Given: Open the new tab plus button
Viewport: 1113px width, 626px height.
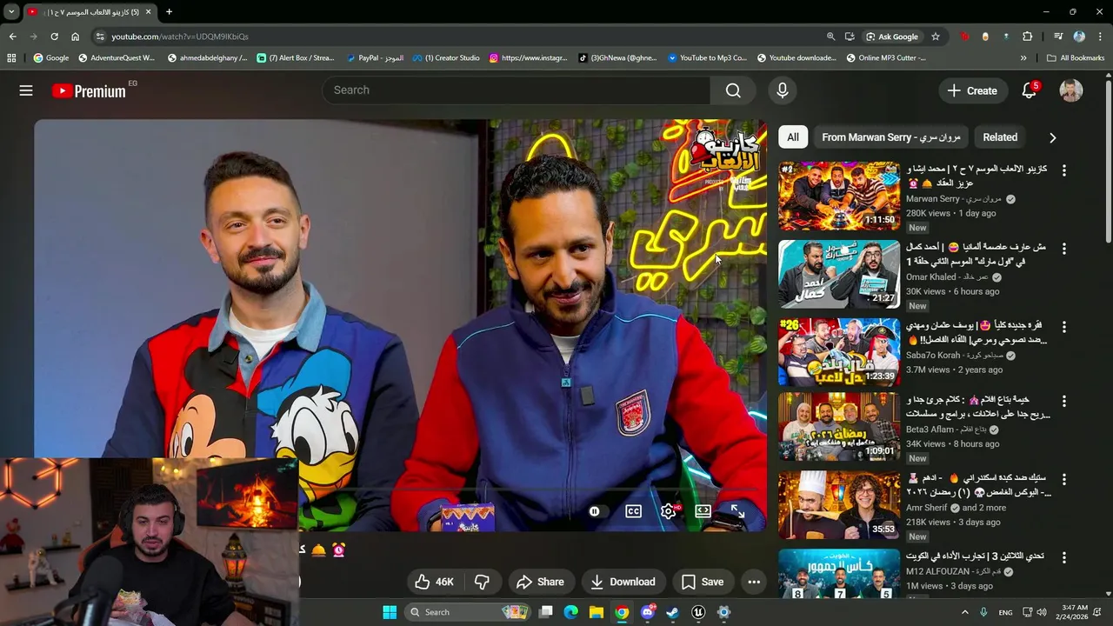Looking at the screenshot, I should (x=169, y=12).
